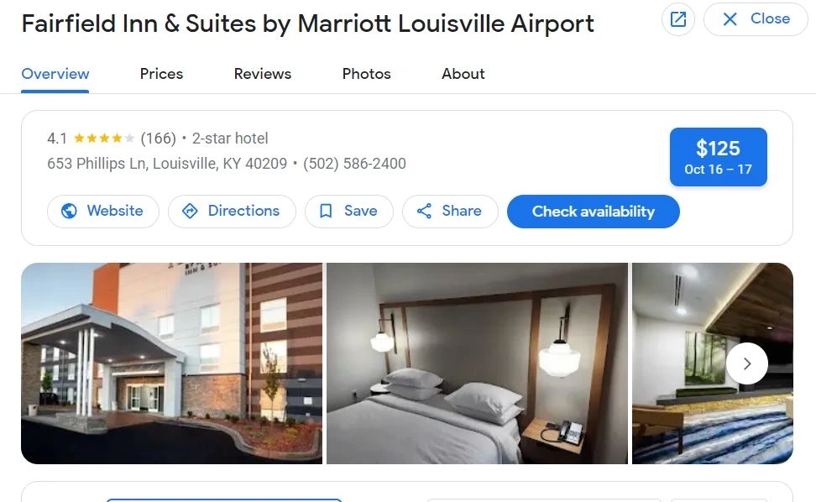Select the About tab
Screen dimensions: 816x502
click(463, 74)
